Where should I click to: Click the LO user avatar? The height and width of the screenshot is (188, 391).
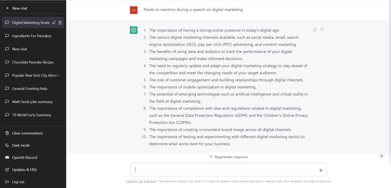(134, 10)
